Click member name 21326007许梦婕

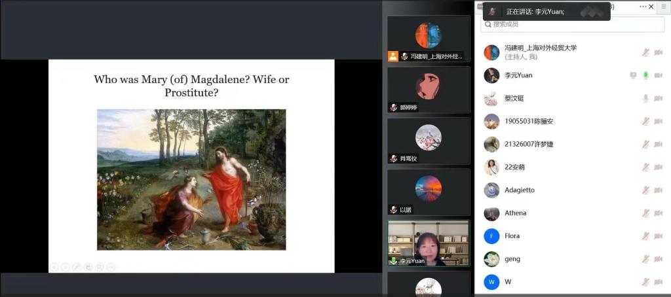[x=529, y=145]
